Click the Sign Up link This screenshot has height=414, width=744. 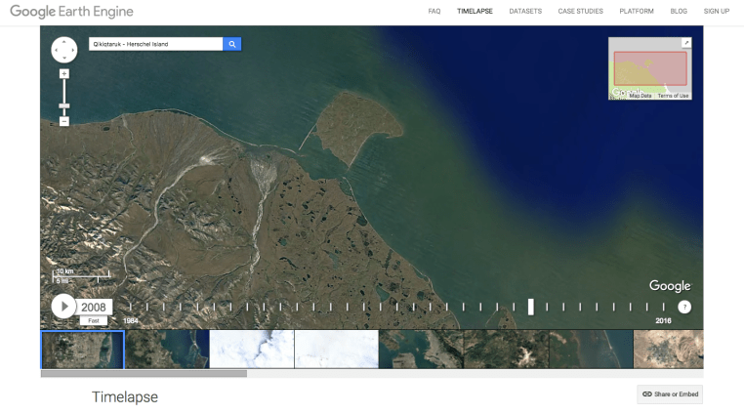[717, 11]
